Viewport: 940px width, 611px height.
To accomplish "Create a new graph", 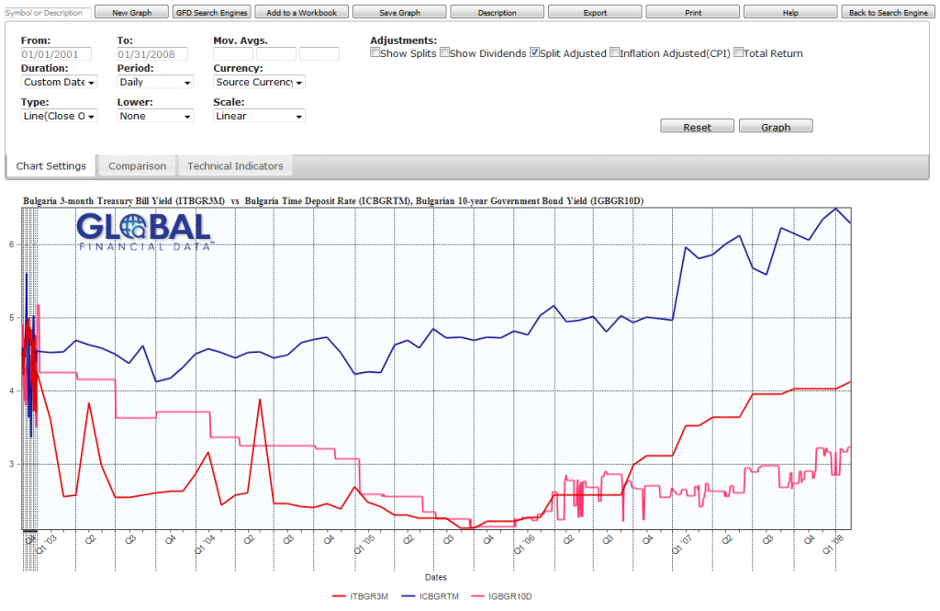I will click(130, 12).
